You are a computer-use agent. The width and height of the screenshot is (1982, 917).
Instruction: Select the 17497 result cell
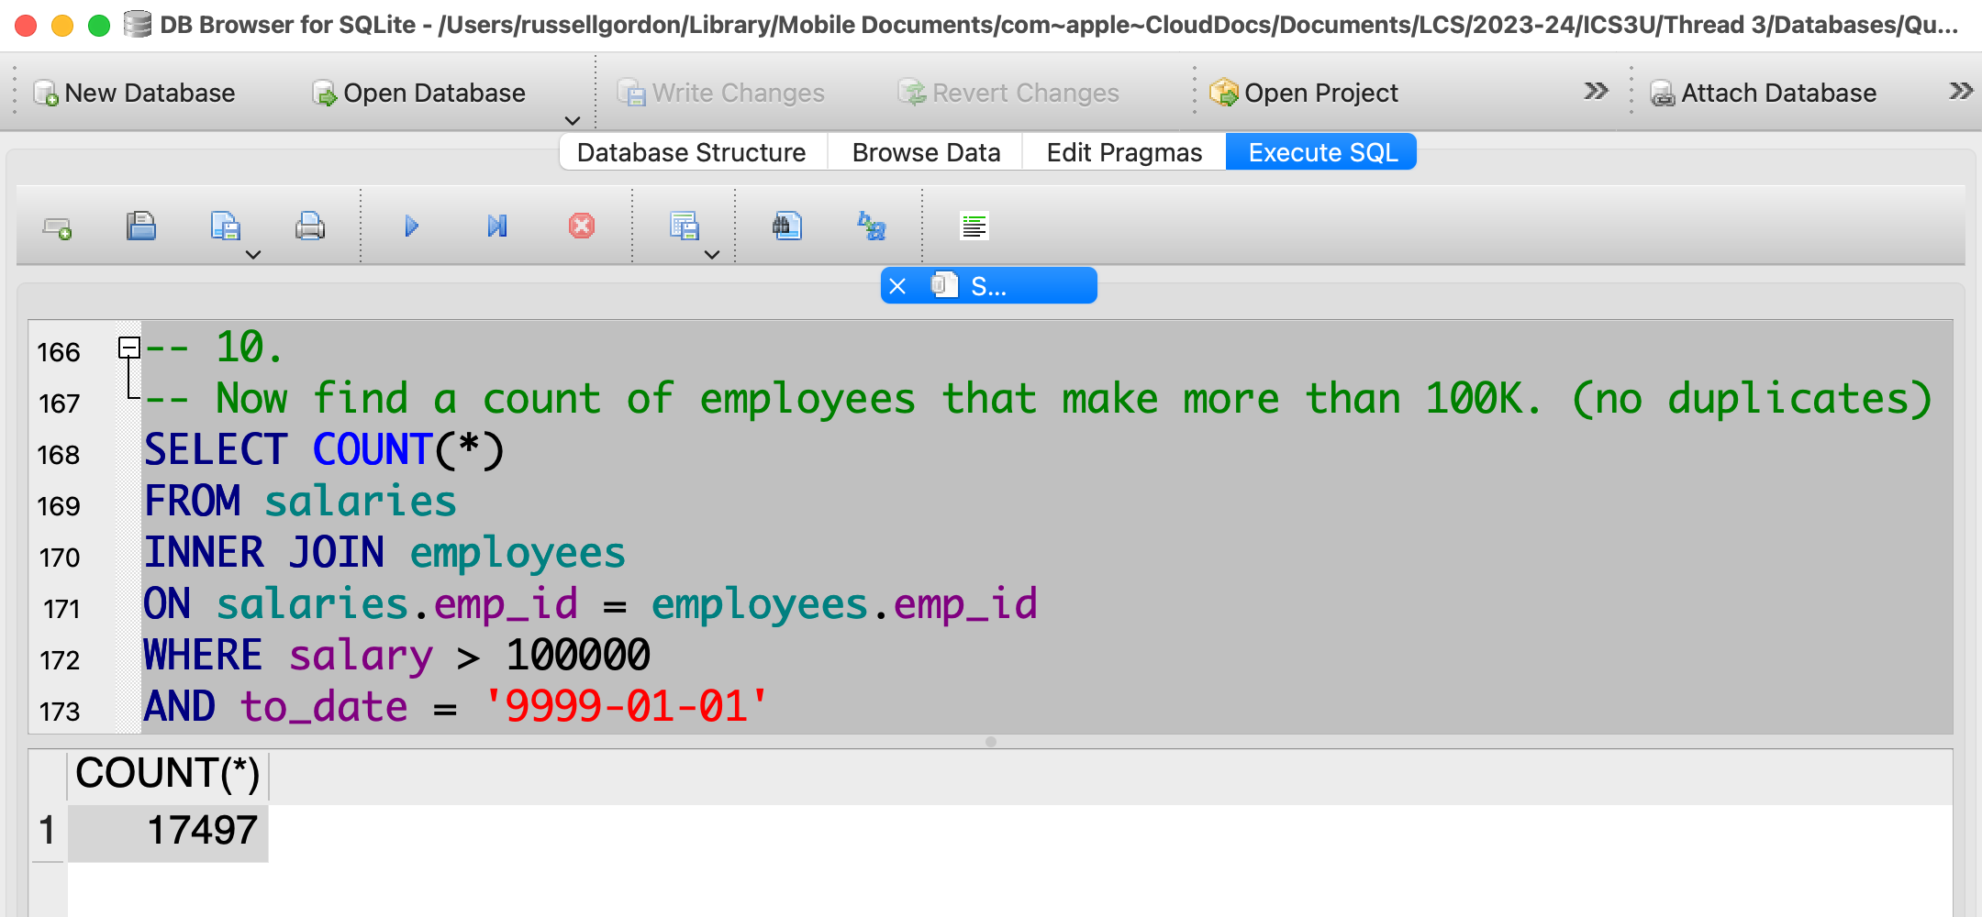pos(169,832)
